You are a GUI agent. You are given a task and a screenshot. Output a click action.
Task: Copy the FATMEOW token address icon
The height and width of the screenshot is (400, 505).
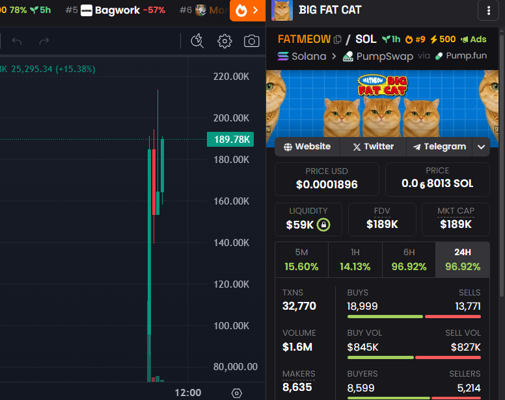(338, 39)
